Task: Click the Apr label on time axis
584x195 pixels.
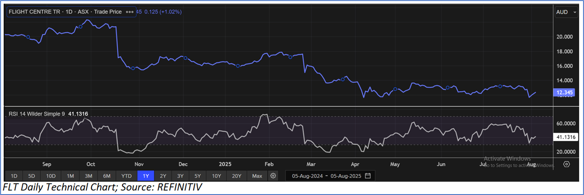Action: tap(355, 164)
